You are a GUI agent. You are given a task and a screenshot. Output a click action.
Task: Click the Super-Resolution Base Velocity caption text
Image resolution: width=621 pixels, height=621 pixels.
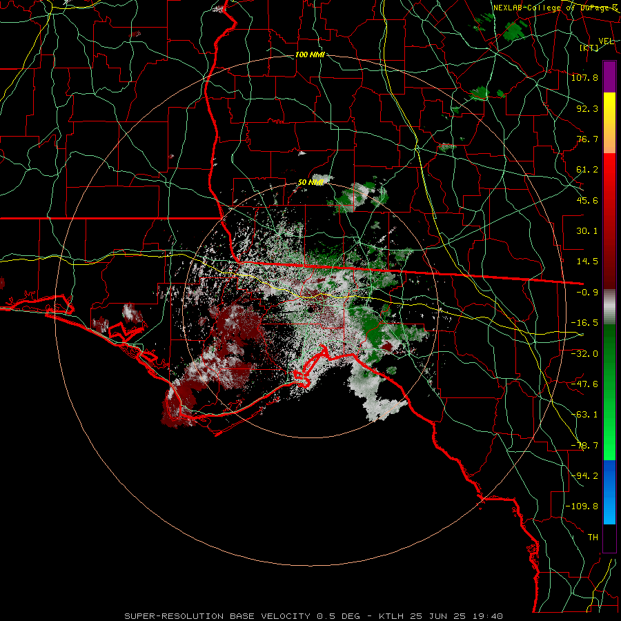(314, 616)
